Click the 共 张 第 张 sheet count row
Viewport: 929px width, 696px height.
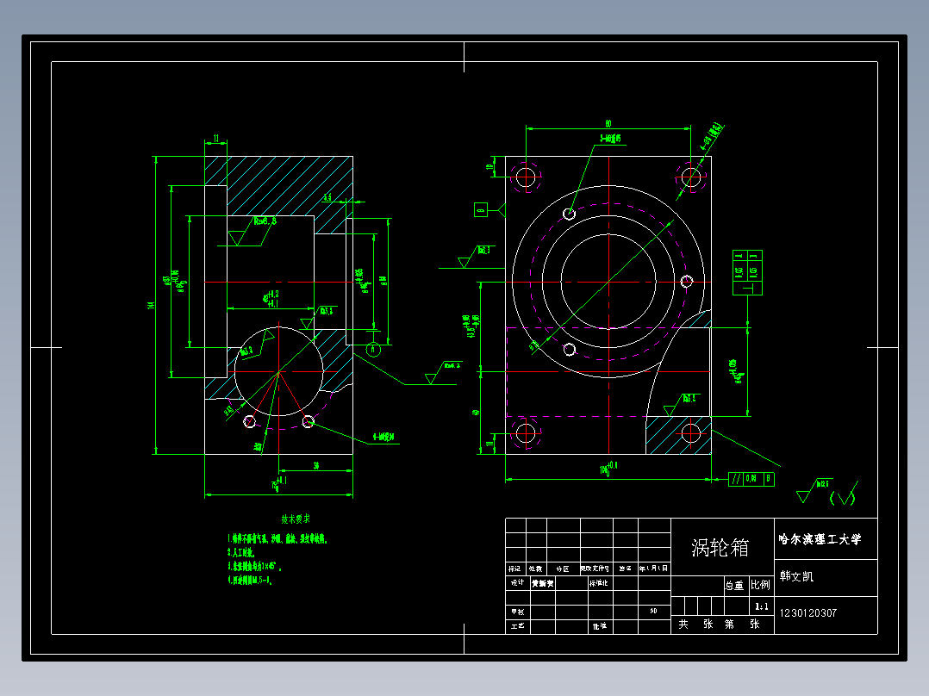click(722, 625)
